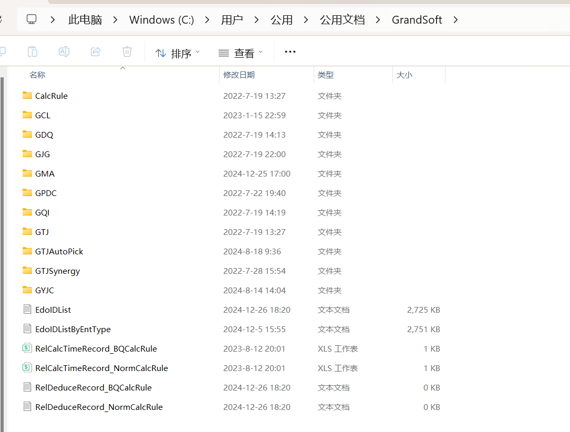Click the date 2022-7-22 19:40

254,193
